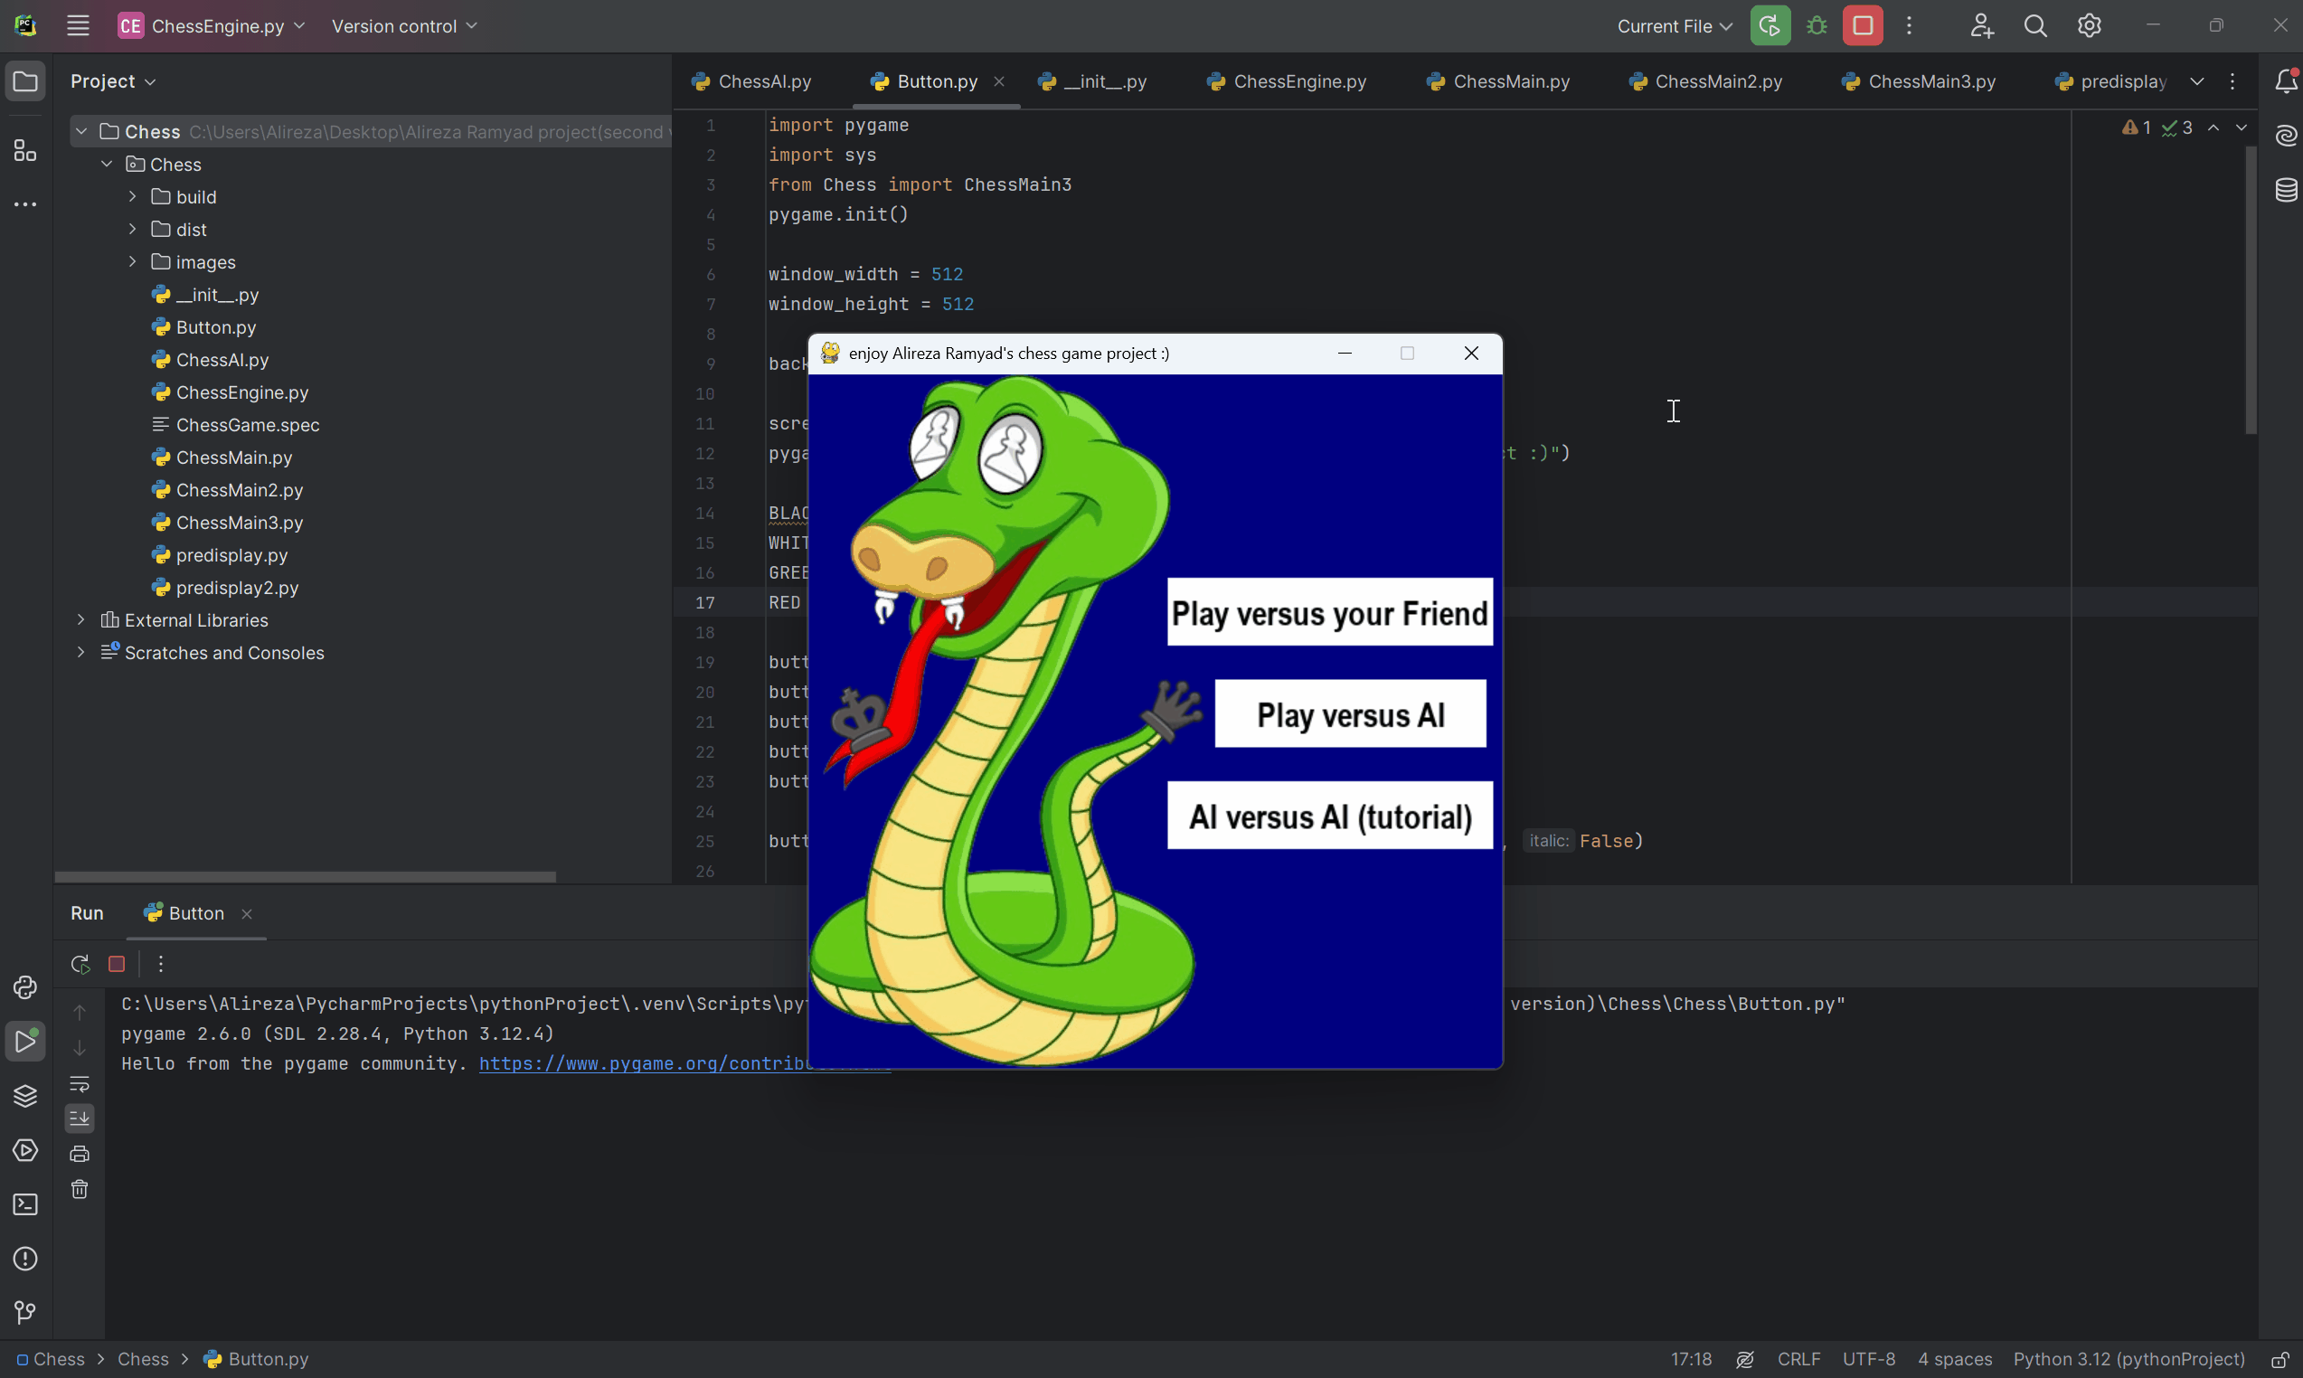Open Problems tool window icon
Image resolution: width=2303 pixels, height=1378 pixels.
pos(25,1259)
